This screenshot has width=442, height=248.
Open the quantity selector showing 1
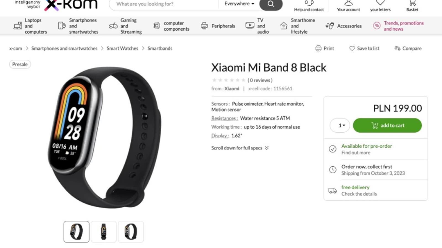[340, 125]
